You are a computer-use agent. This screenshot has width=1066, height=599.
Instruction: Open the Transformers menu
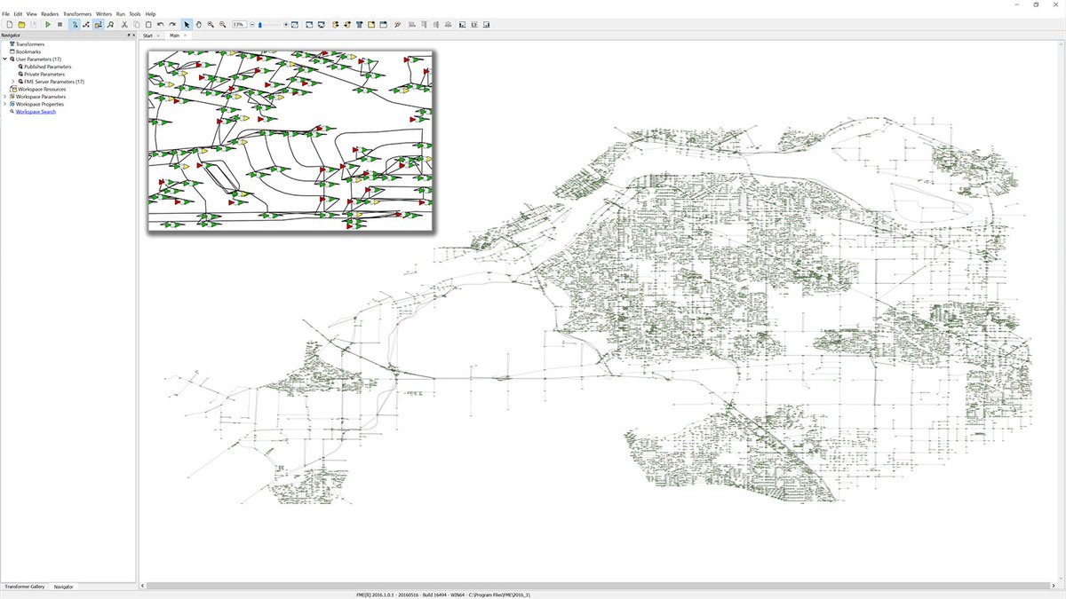[77, 14]
